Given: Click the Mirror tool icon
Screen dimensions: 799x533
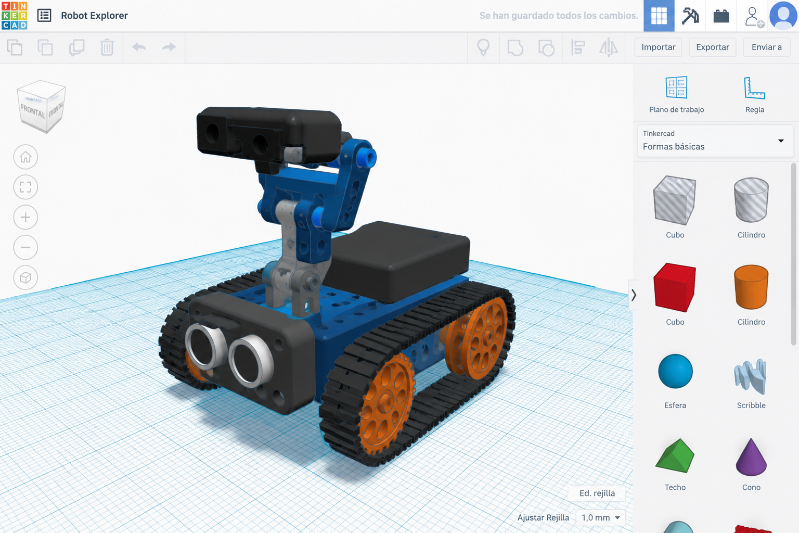Looking at the screenshot, I should tap(609, 47).
